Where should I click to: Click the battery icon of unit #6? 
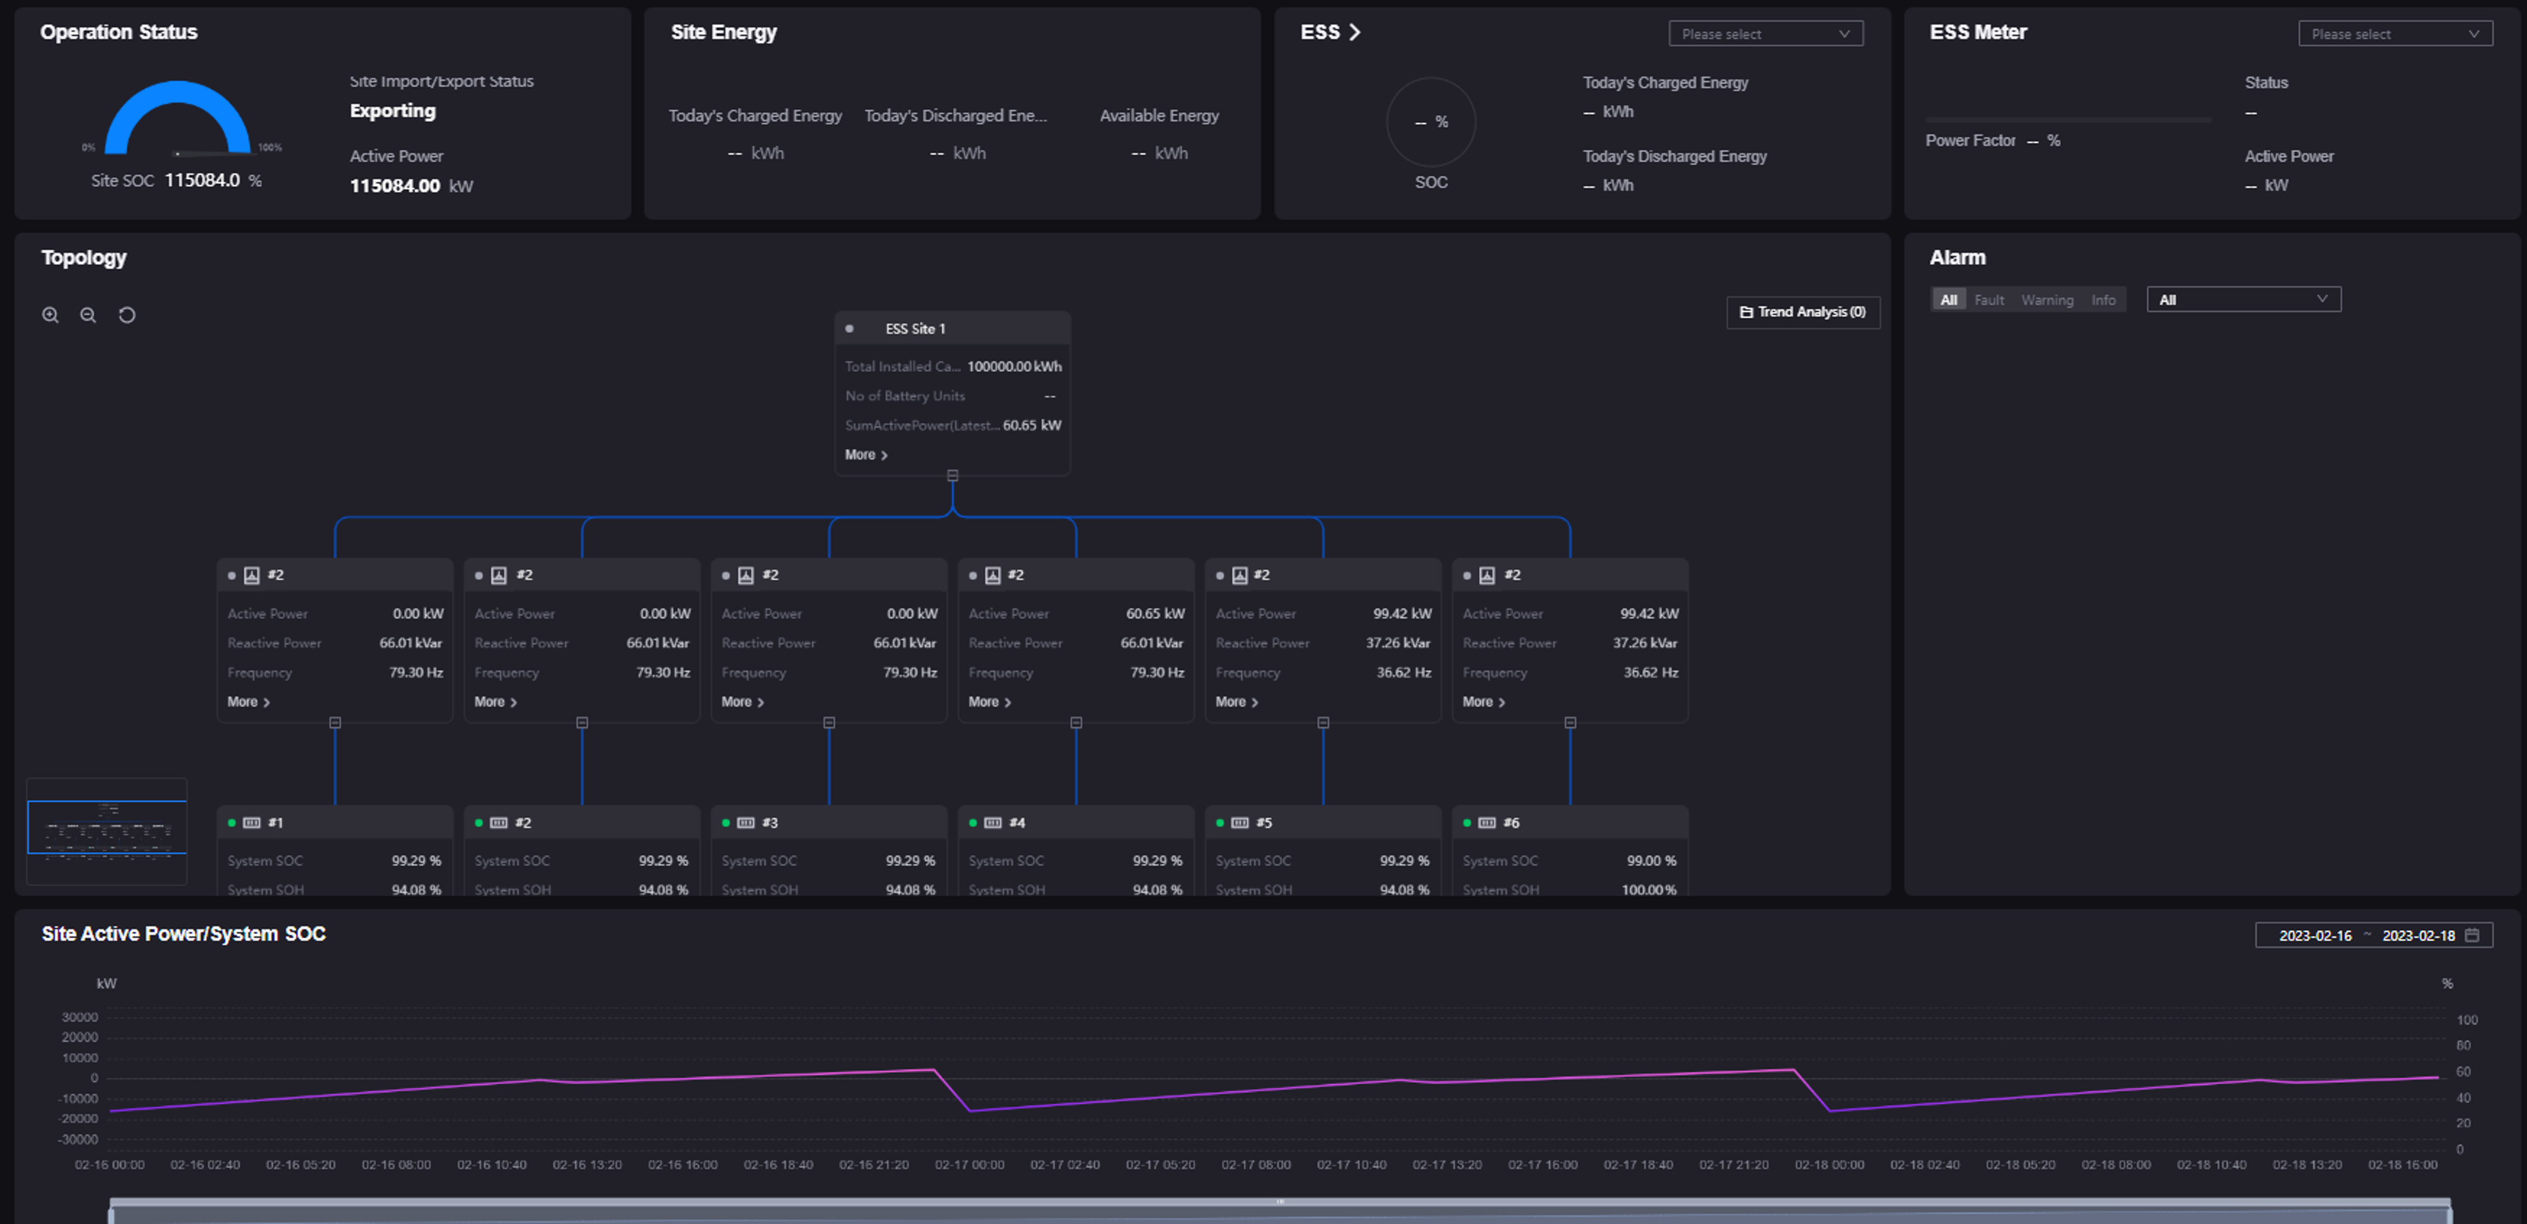pyautogui.click(x=1486, y=822)
